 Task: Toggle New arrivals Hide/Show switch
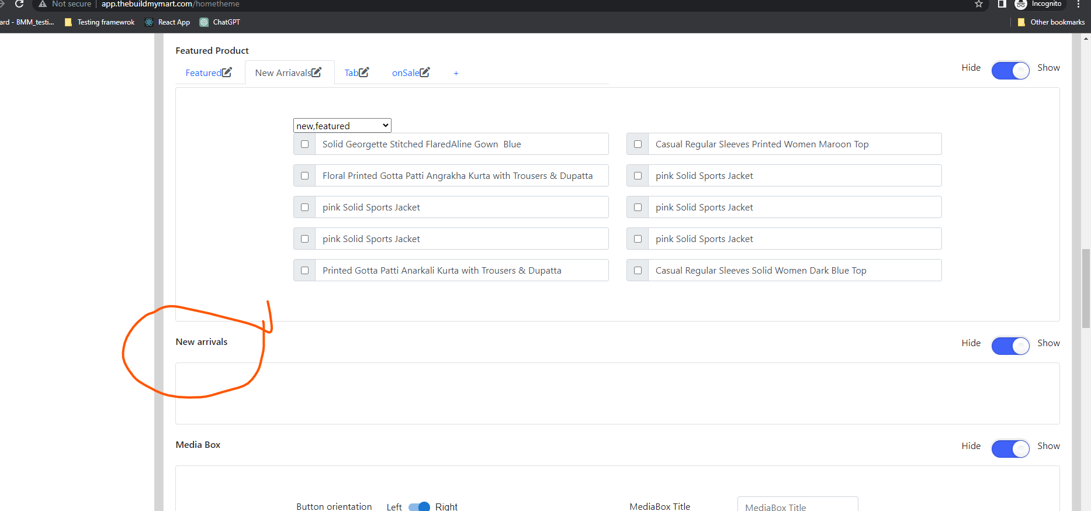pyautogui.click(x=1010, y=346)
